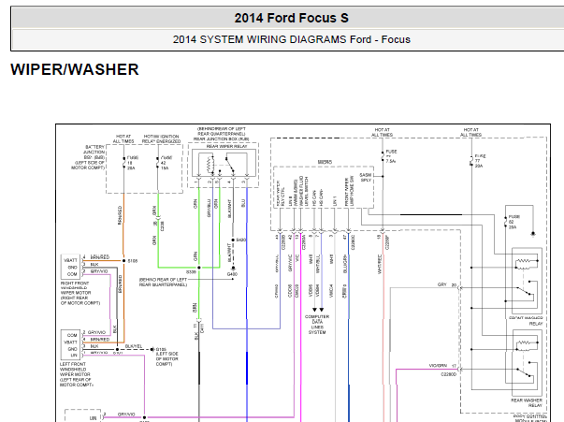This screenshot has height=422, width=564.
Task: Click the "BLK/YEL" wire label
Action: tap(134, 346)
